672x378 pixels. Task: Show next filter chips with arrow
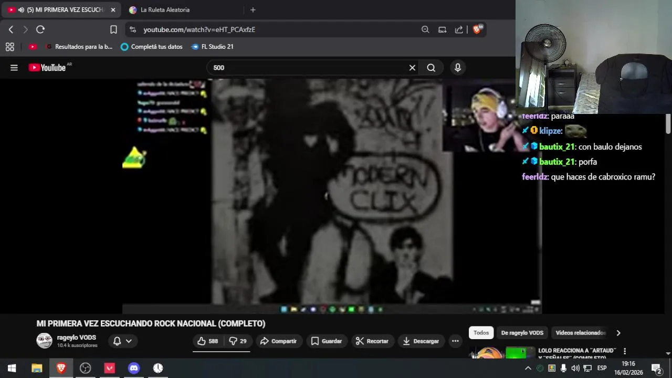coord(618,333)
